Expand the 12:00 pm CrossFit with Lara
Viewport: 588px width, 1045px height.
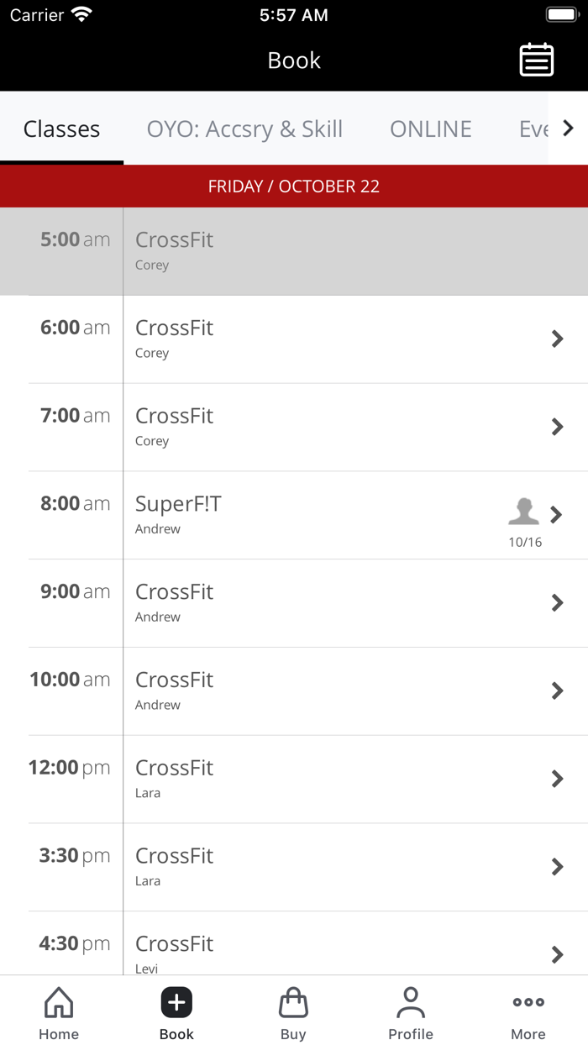pos(557,779)
